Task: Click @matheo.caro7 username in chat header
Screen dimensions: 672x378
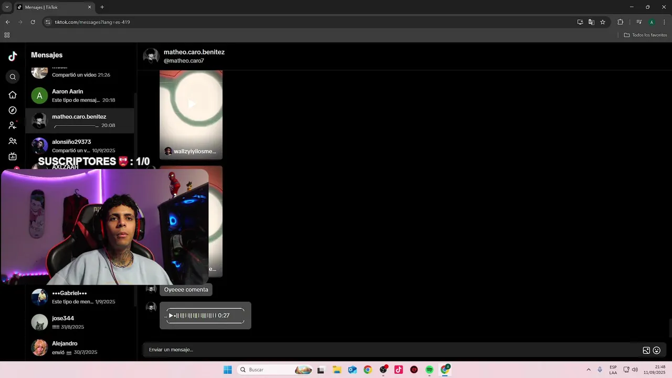Action: tap(184, 61)
